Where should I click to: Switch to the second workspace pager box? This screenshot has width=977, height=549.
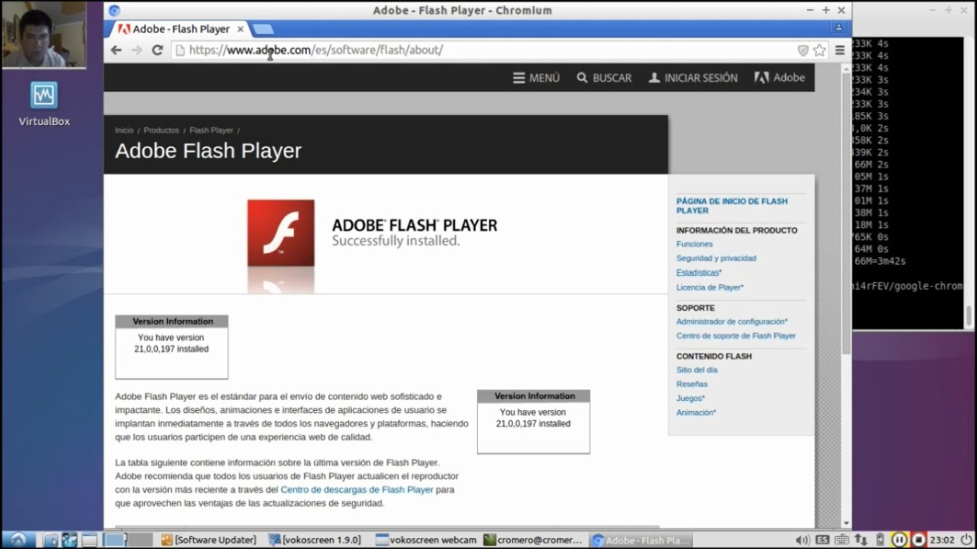[140, 540]
